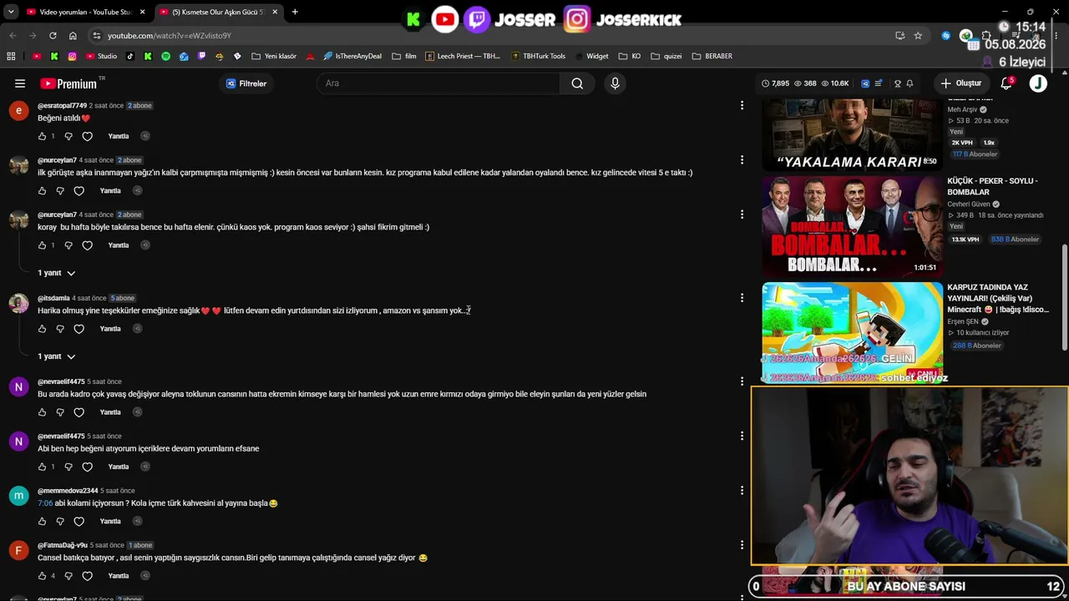Switch to the 'Video yorumları - YouTube Studio' tab

coord(79,12)
